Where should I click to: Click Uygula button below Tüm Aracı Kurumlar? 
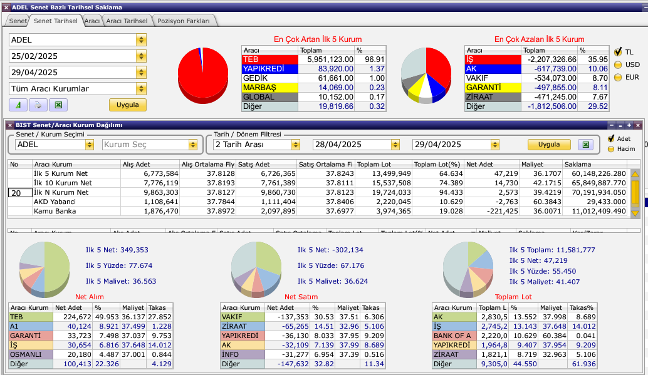point(128,105)
